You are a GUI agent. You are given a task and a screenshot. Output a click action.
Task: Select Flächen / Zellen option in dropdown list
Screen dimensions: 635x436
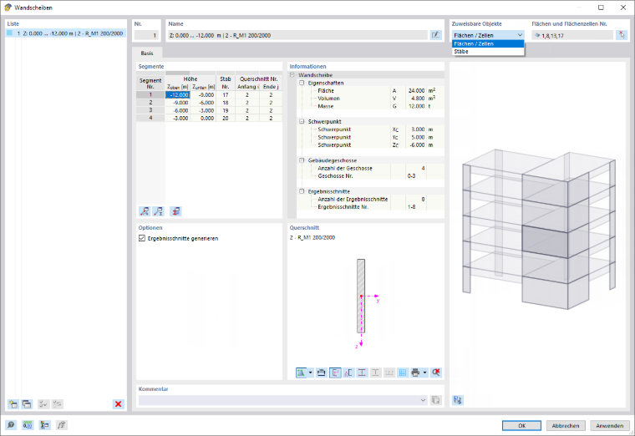pos(488,43)
